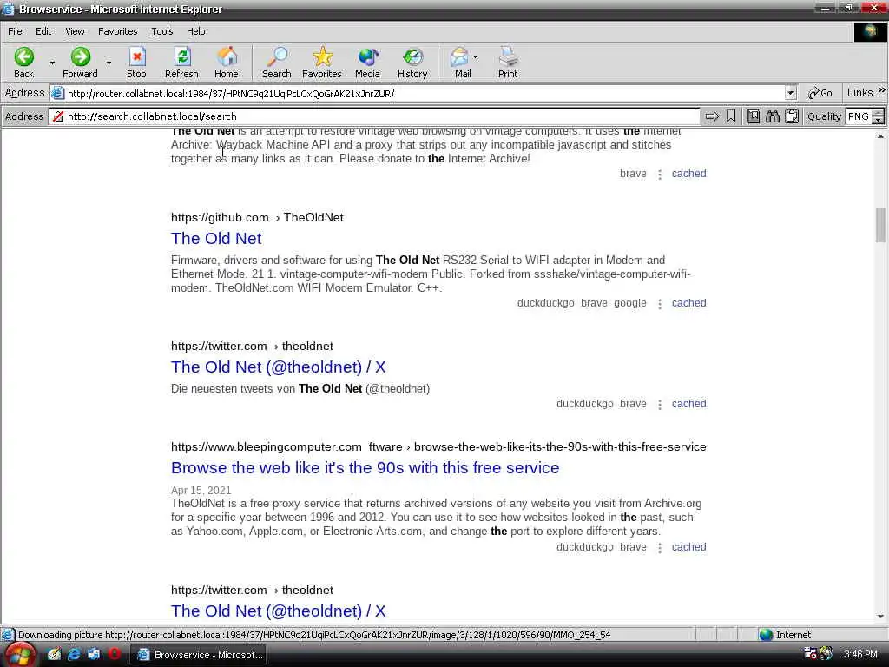Click the show desktop quick launch icon
Screen dimensions: 889x667
point(94,654)
